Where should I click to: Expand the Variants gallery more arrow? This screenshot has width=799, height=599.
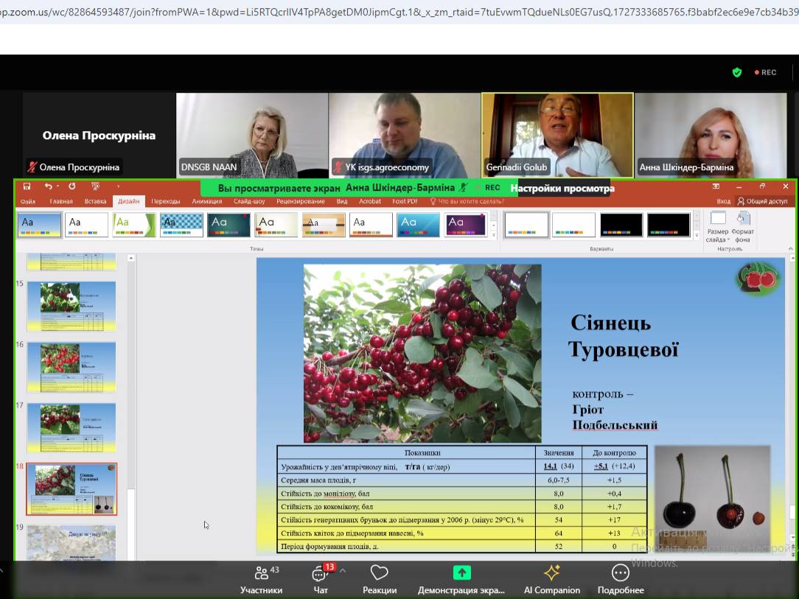[697, 235]
